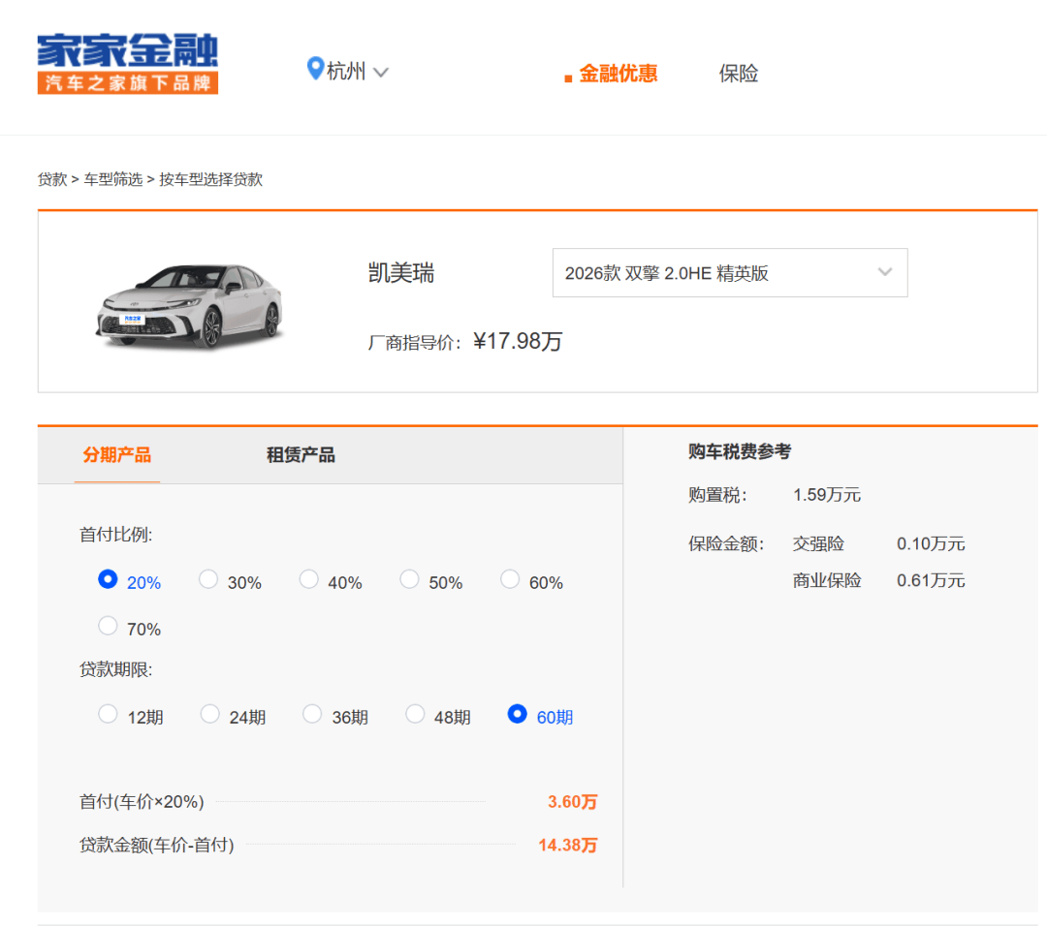Select the 36期 loan term
The width and height of the screenshot is (1047, 926).
[312, 714]
